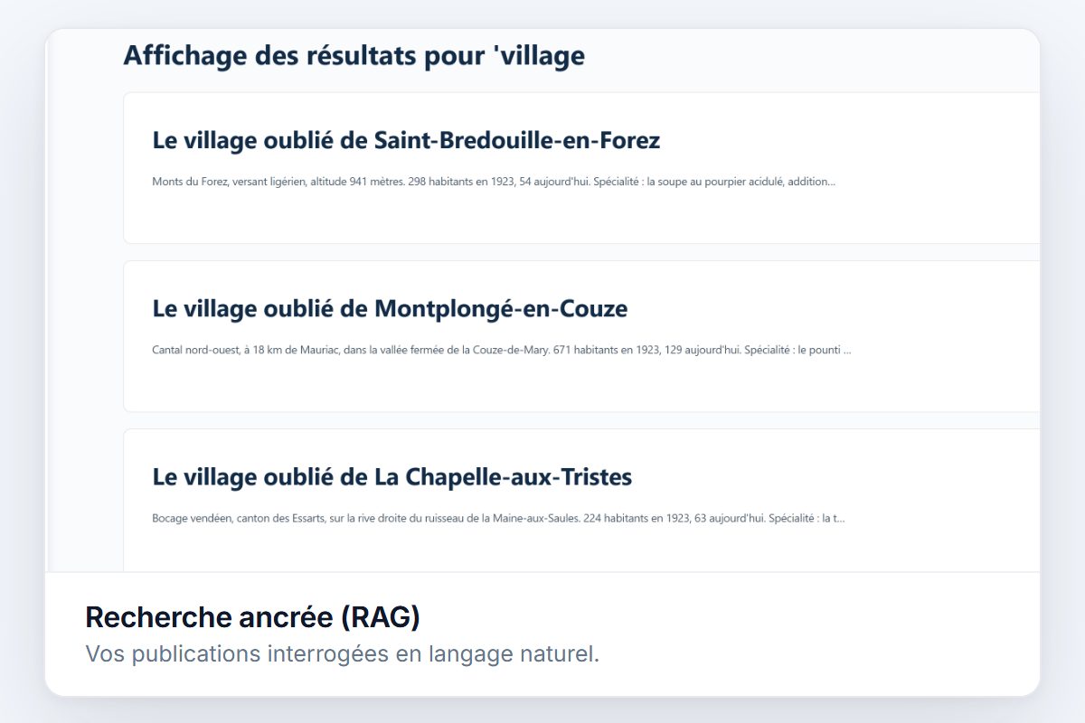Select the snippet starting 'Cantal nord-ouest'
This screenshot has width=1085, height=723.
pyautogui.click(x=502, y=350)
